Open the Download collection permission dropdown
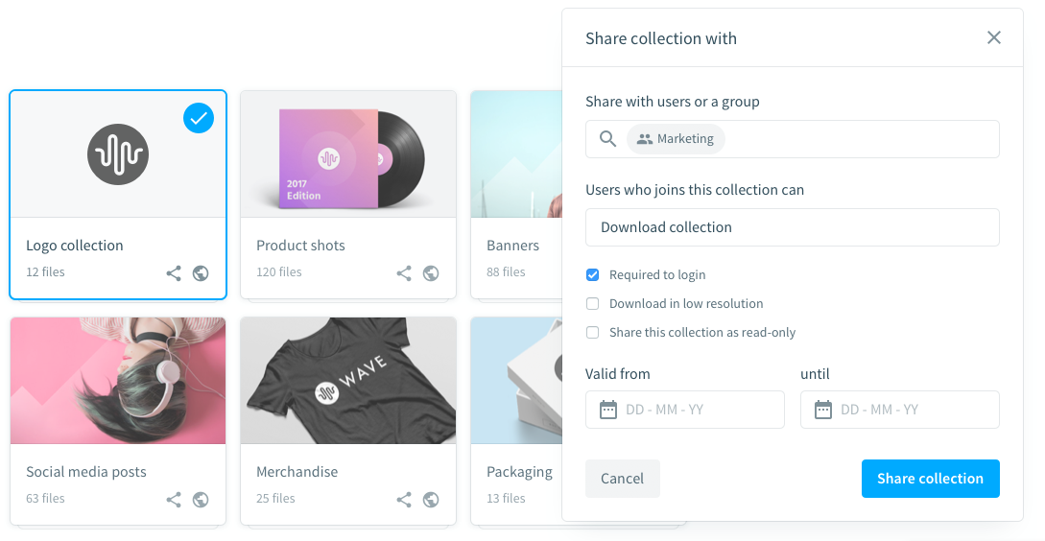Image resolution: width=1045 pixels, height=541 pixels. tap(793, 227)
